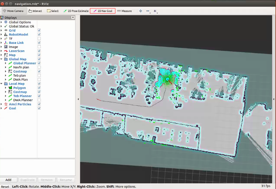Click the RobotModel display icon
Viewport: 276px width, 189px height.
6,34
